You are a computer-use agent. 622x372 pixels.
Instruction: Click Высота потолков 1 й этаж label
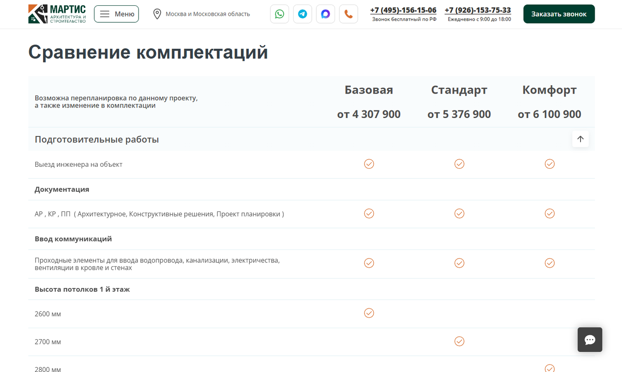(82, 289)
